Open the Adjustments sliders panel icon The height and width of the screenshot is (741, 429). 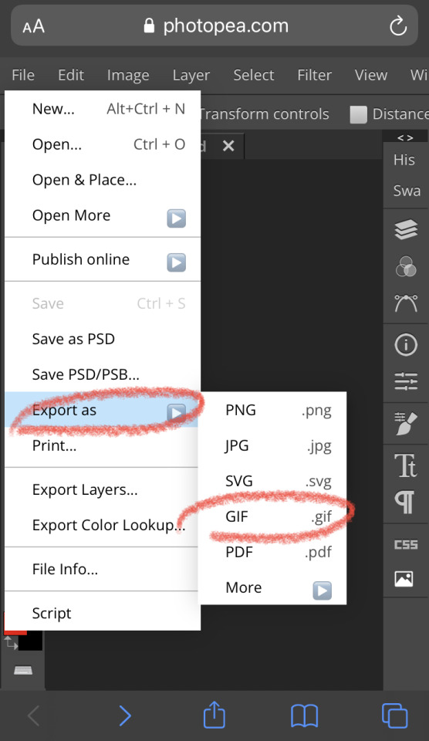click(x=406, y=381)
